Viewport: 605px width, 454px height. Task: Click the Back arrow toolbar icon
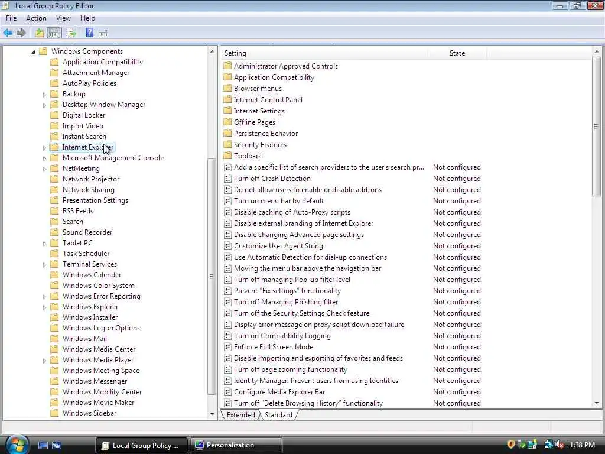pos(8,33)
